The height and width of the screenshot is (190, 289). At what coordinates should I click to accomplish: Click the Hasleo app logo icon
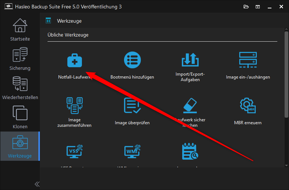[8, 7]
